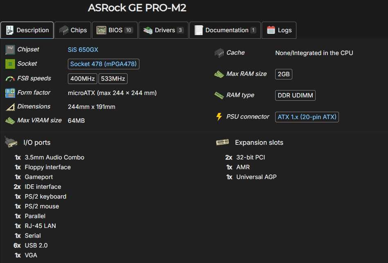Click the I/O ports connector icon
This screenshot has width=388, height=263.
point(11,143)
